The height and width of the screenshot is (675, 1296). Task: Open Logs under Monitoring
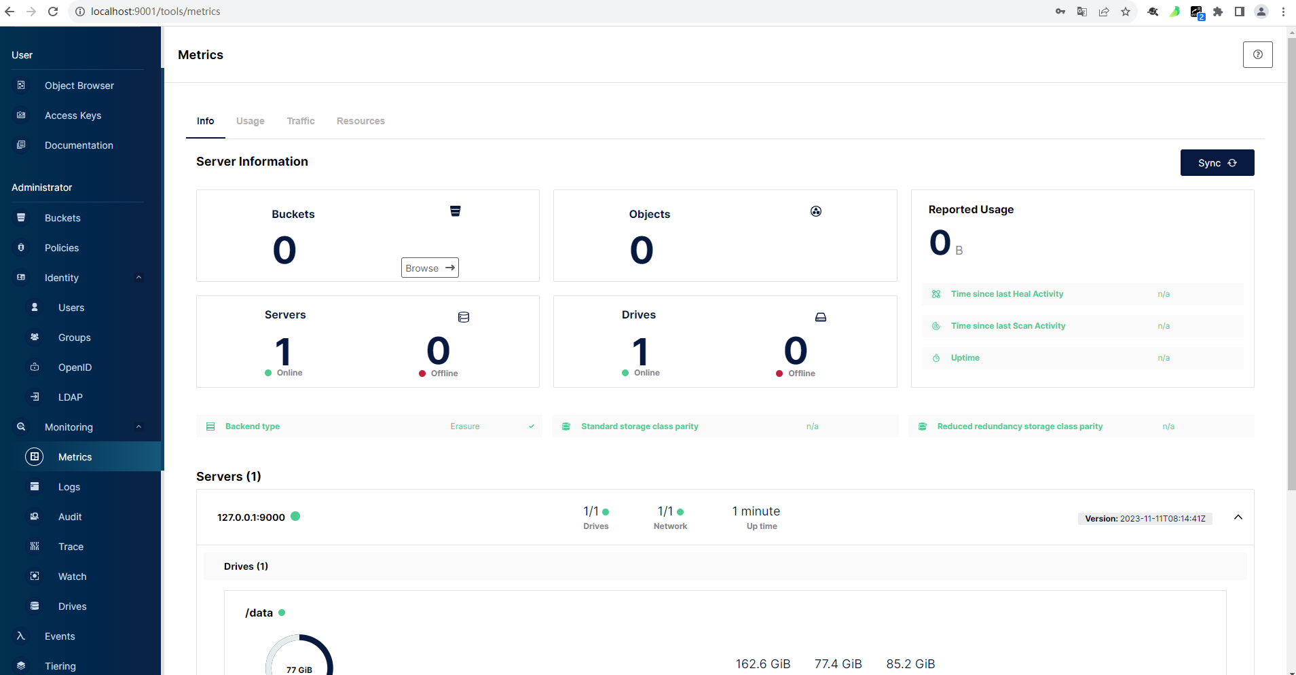click(x=69, y=487)
